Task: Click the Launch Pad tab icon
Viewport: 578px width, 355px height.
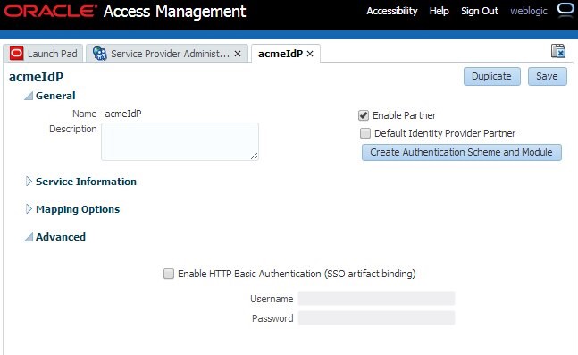Action: coord(17,54)
